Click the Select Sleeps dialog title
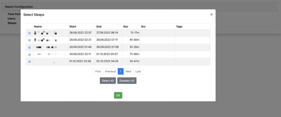Screen dimensions: 281x117 coord(34,15)
